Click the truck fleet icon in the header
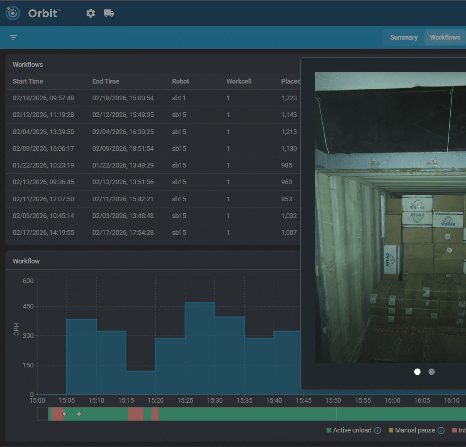466x447 pixels. [x=109, y=13]
